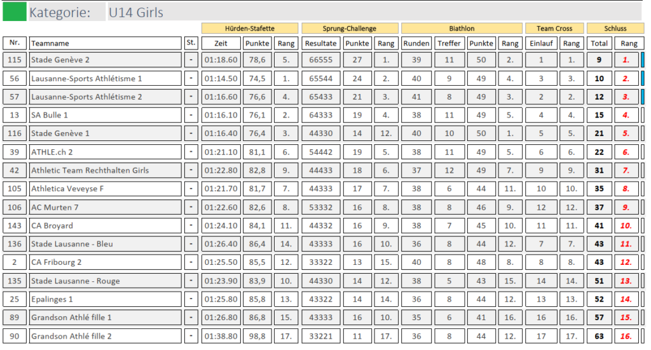
Task: Click the Sprung-Challenge section header
Action: 350,29
